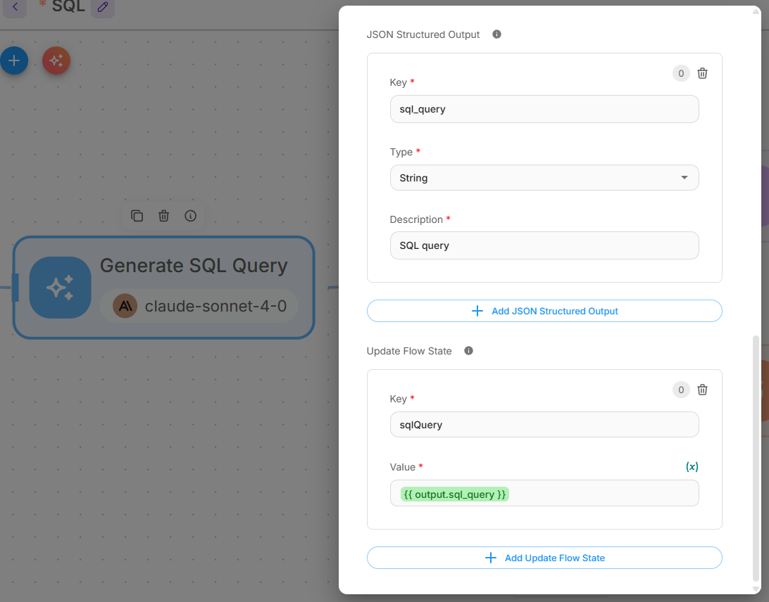Click the Value field with output.sql_query variable
The image size is (769, 602).
coord(599,494)
